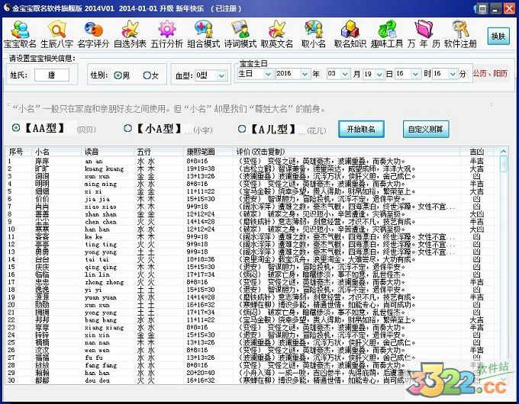This screenshot has width=519, height=404.
Task: Open the 诗词模式 toolbar icon
Action: pos(240,34)
